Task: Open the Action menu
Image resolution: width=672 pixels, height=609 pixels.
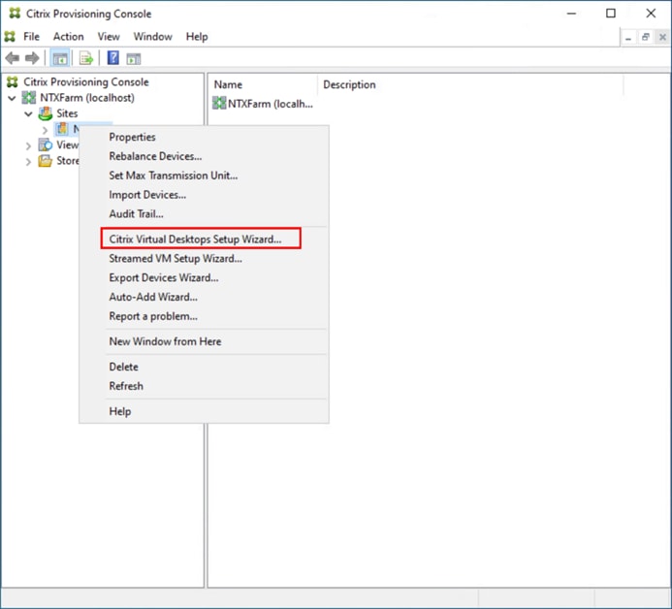Action: click(69, 37)
